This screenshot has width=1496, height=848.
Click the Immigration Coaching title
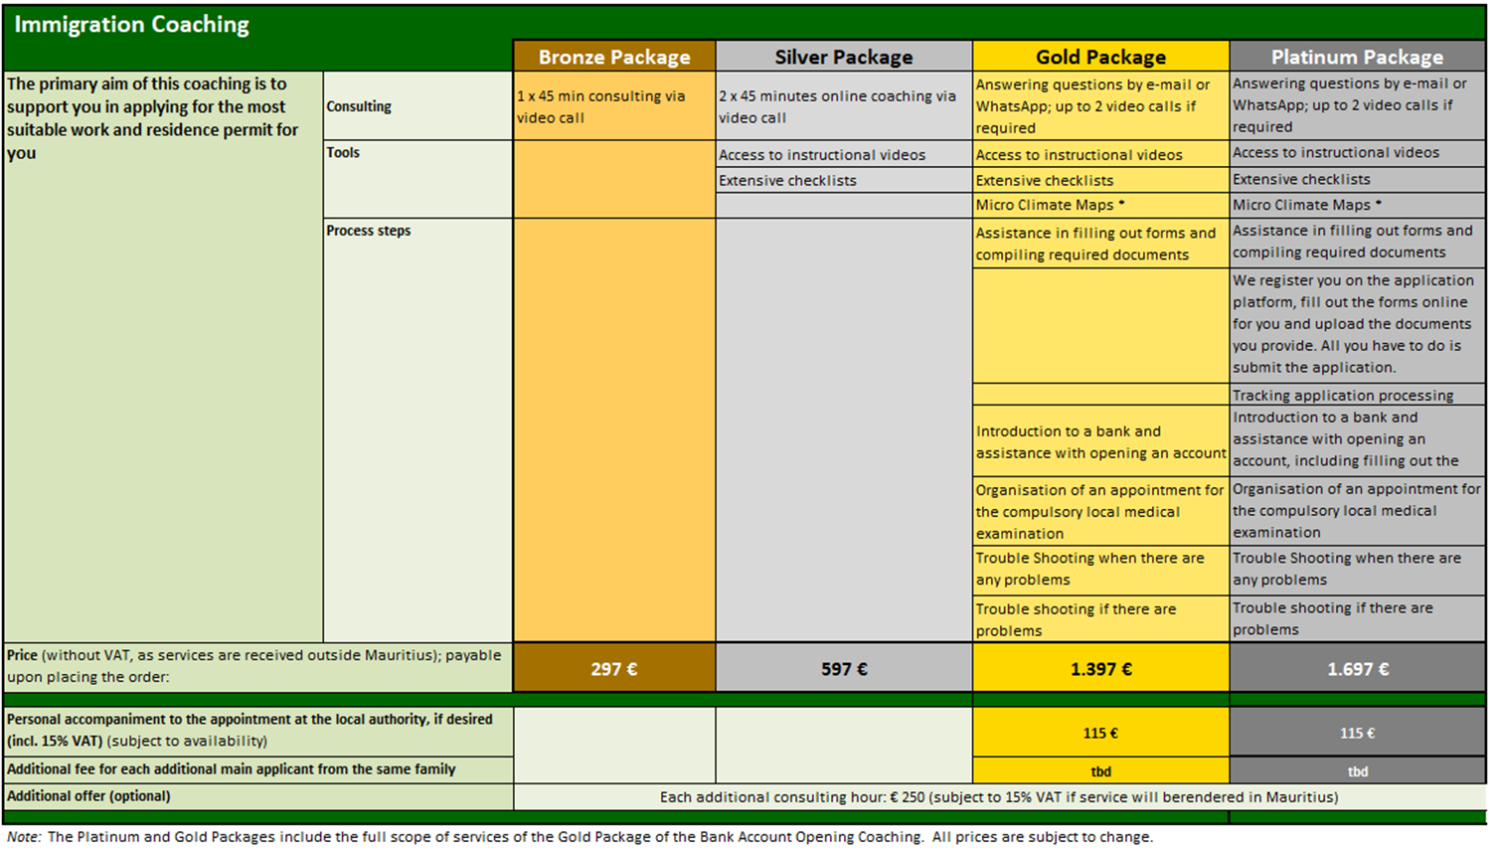pyautogui.click(x=132, y=25)
